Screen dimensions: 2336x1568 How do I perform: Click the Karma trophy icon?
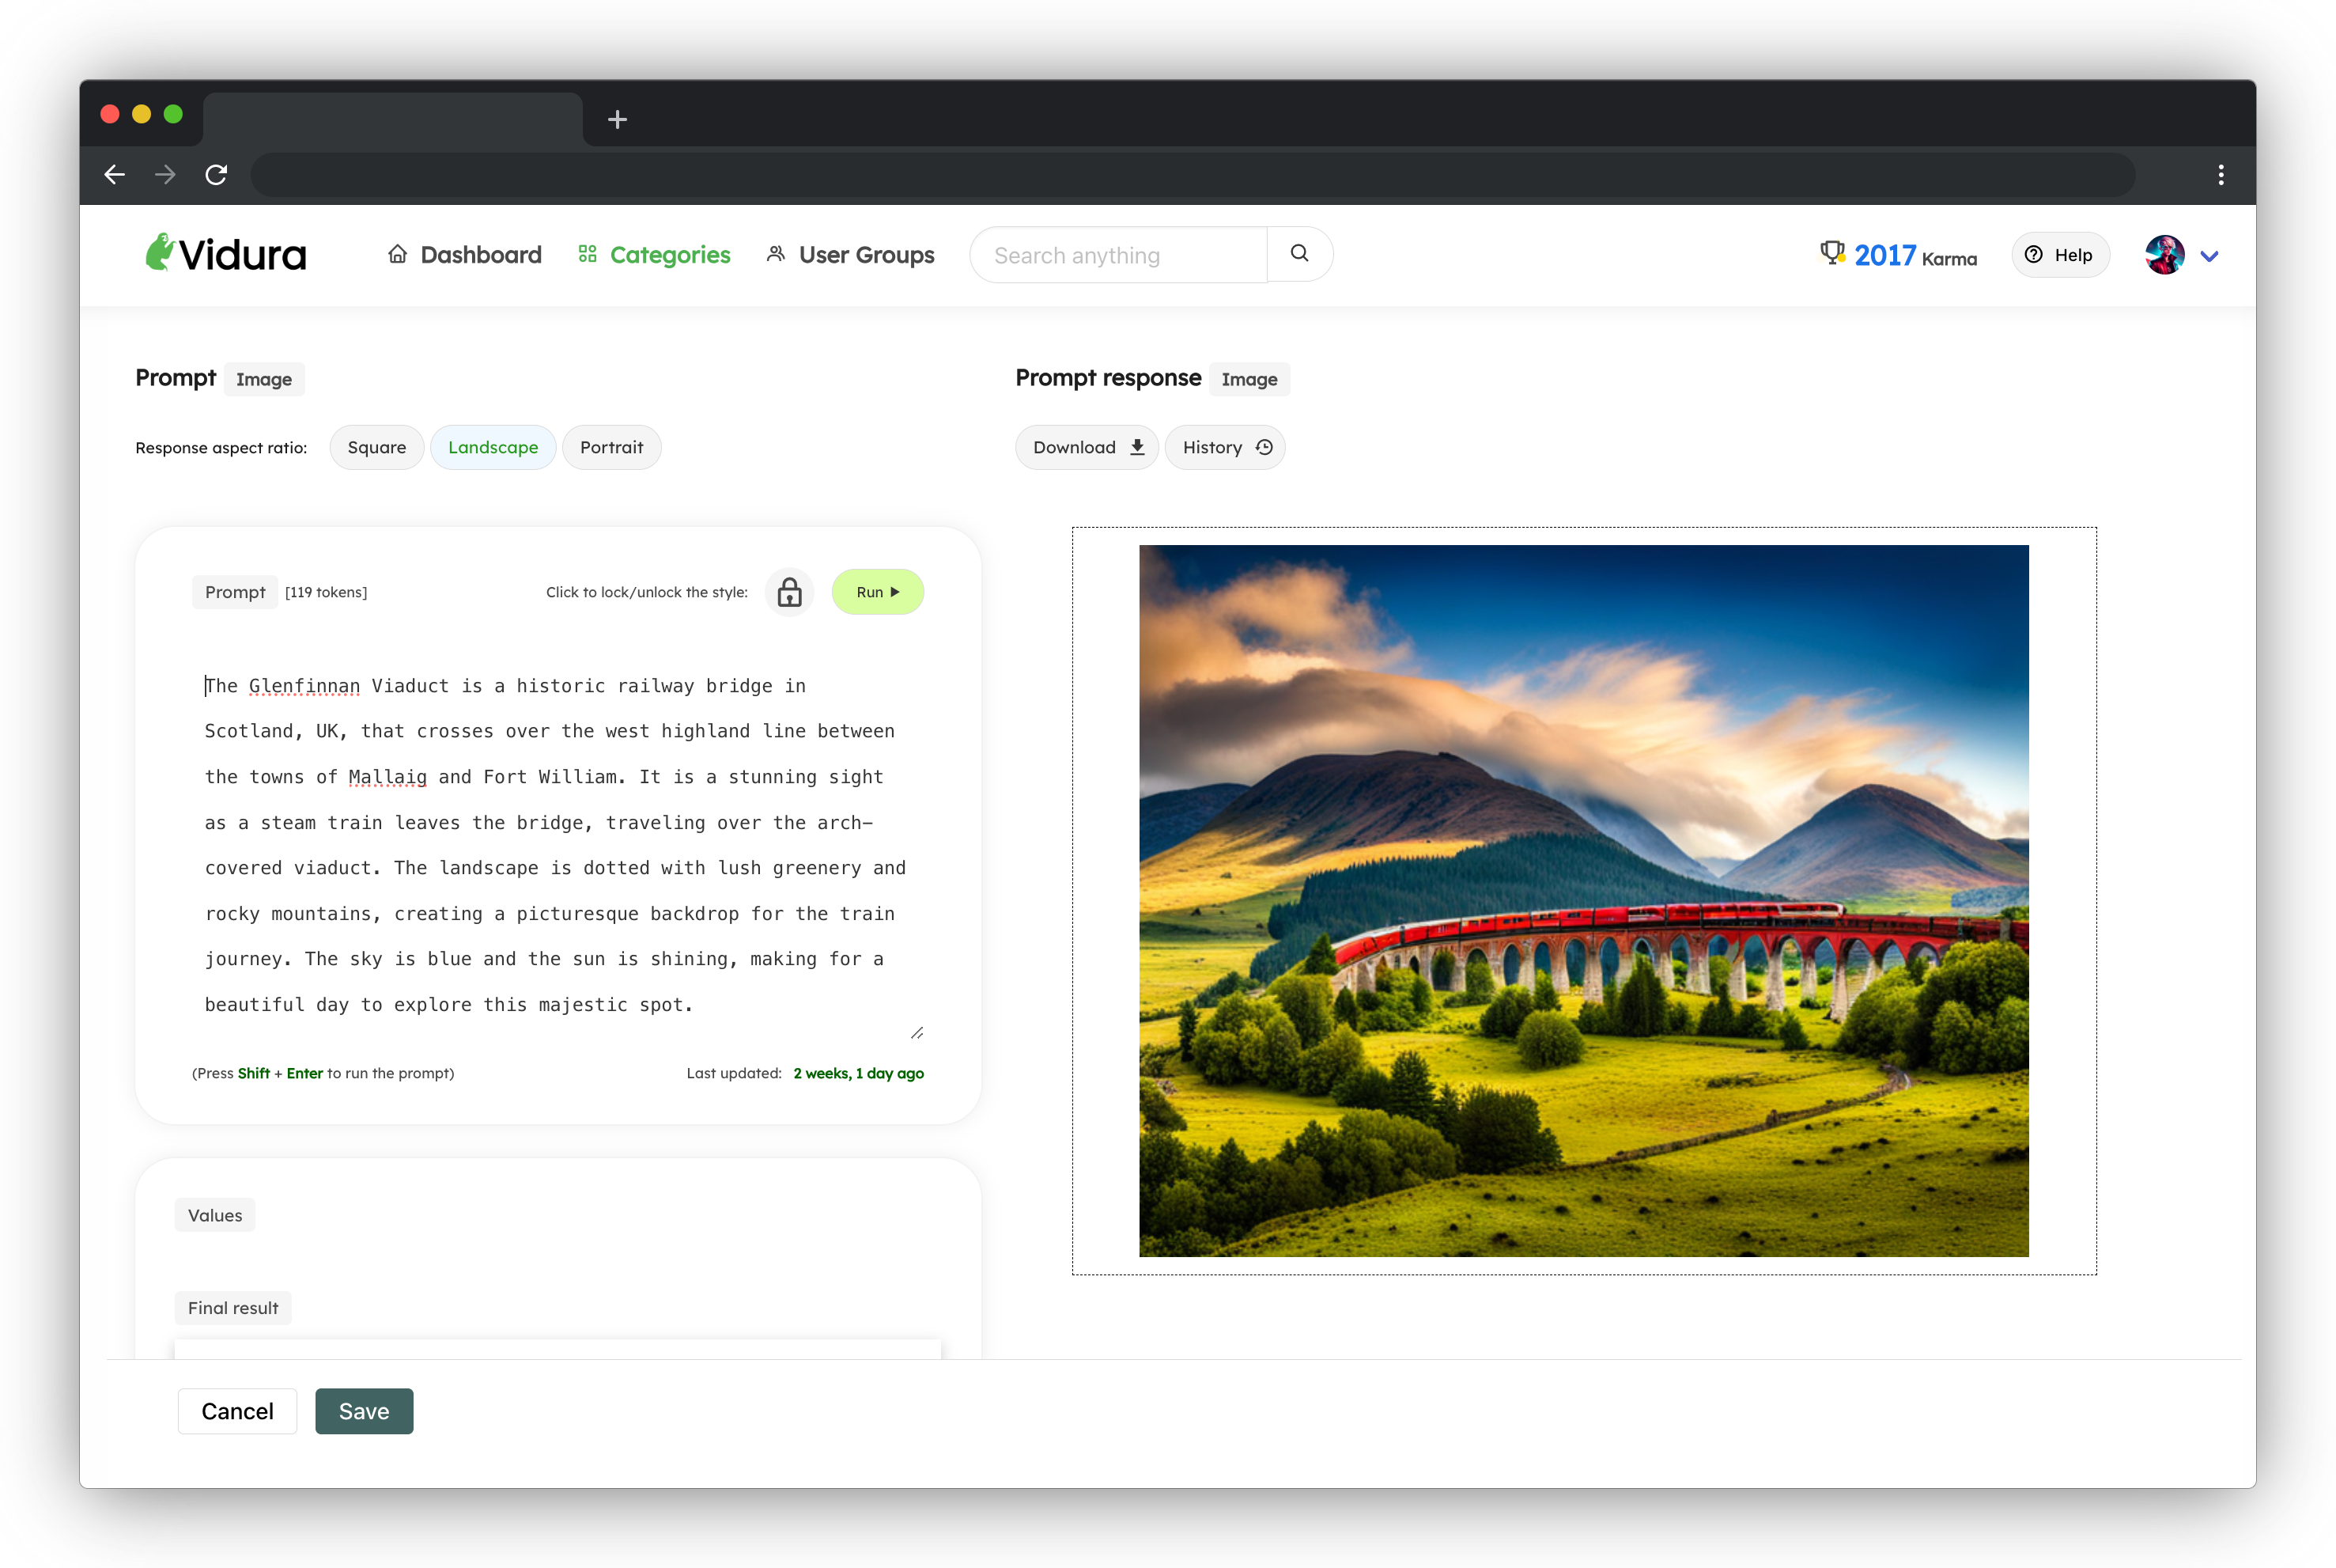[1830, 253]
